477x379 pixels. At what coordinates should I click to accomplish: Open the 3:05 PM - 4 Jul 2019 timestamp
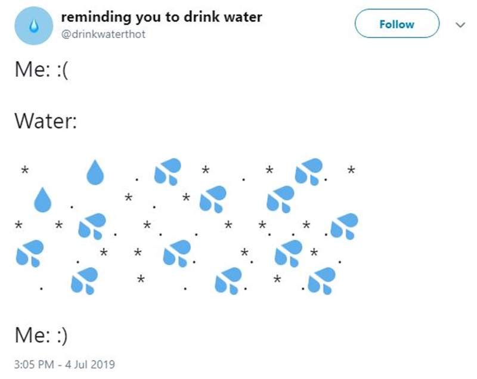(x=64, y=364)
